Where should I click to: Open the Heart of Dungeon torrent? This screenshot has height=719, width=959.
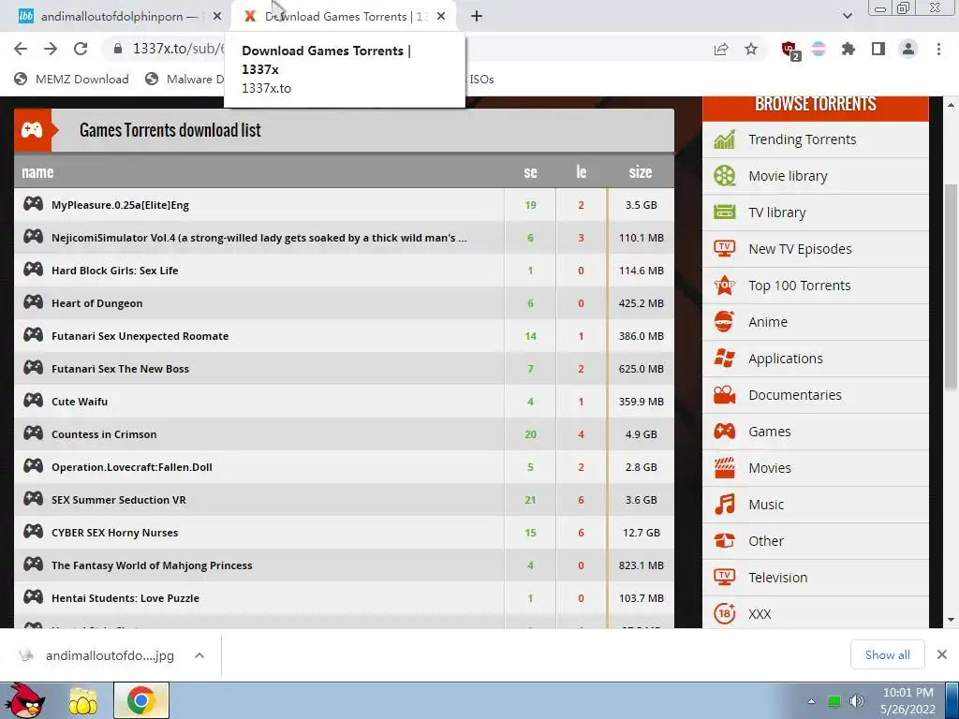96,303
